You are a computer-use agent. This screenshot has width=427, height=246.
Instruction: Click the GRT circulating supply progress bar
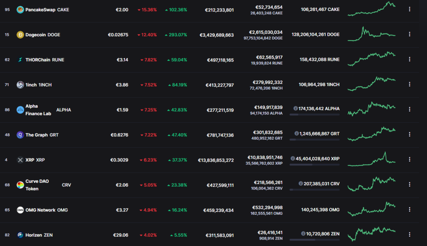coord(314,140)
